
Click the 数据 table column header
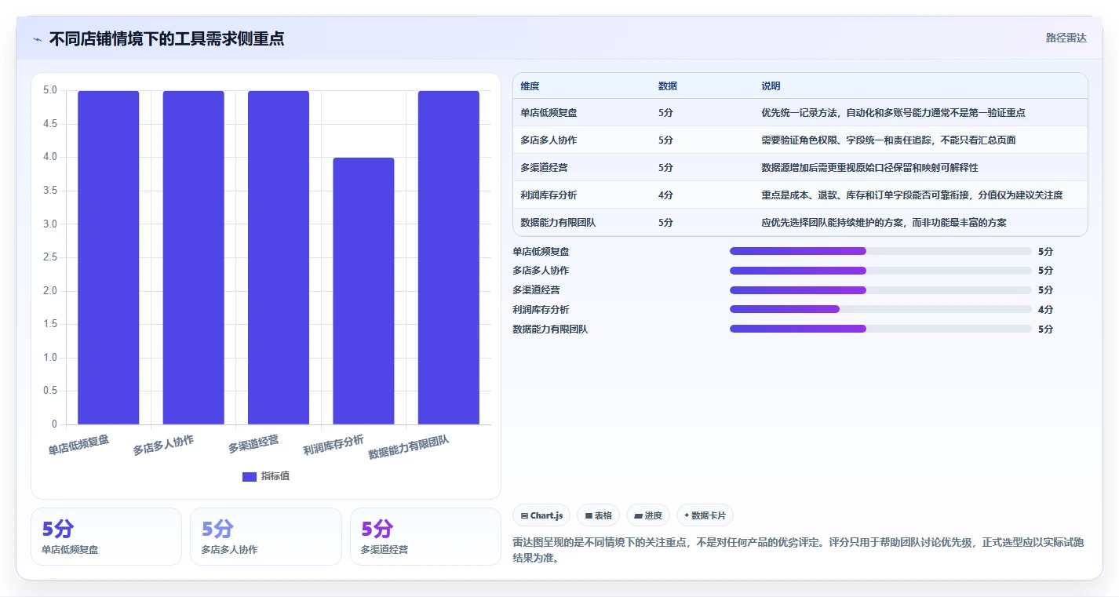[x=668, y=86]
